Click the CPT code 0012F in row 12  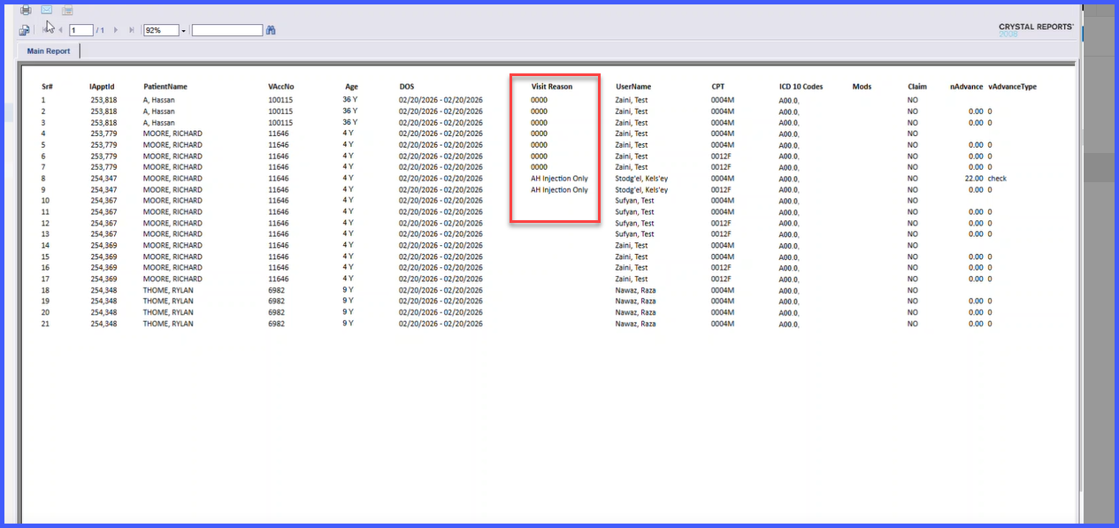tap(722, 224)
